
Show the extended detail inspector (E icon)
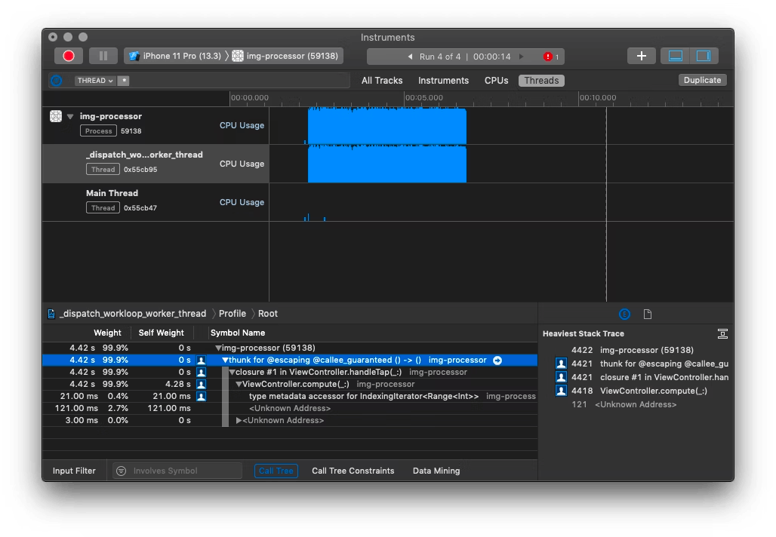tap(624, 314)
